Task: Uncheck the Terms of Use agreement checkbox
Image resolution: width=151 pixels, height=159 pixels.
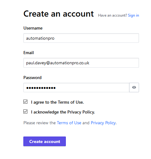Action: click(x=25, y=102)
